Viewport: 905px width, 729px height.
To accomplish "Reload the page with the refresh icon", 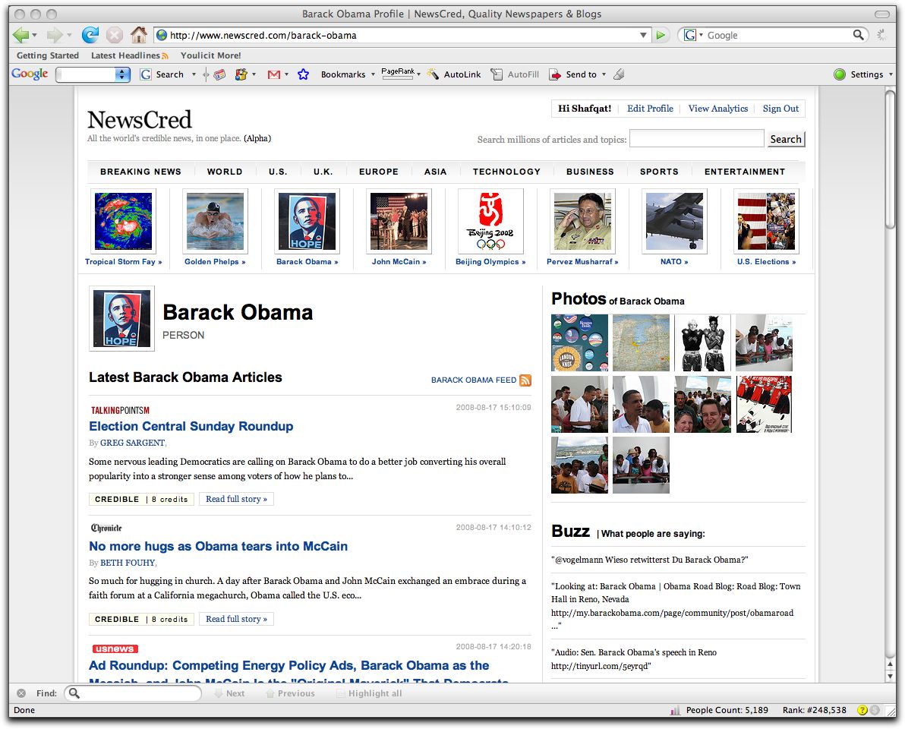I will 90,35.
